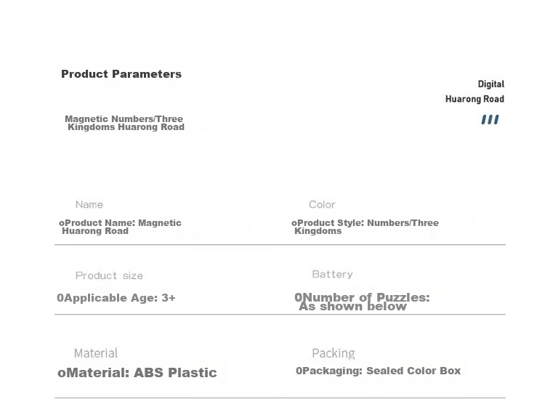
Task: Click the Color field label
Action: point(322,204)
